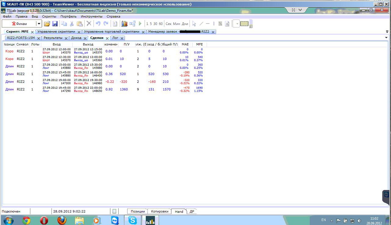The height and width of the screenshot is (225, 391).
Task: Click the Open file folder icon
Action: [x=47, y=24]
